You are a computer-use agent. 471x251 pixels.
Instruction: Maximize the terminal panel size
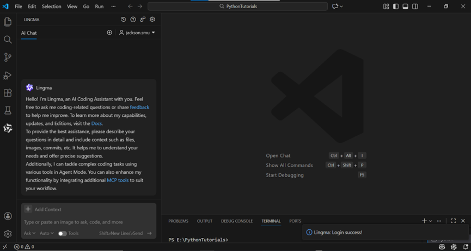453,221
